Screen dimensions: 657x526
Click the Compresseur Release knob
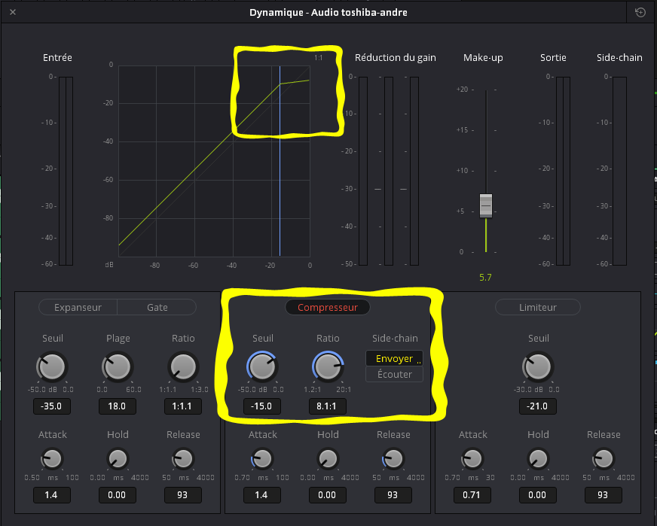point(393,458)
